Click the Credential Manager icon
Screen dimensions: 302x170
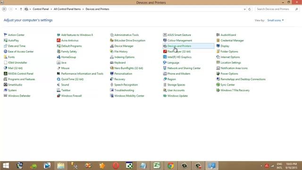coord(218,41)
